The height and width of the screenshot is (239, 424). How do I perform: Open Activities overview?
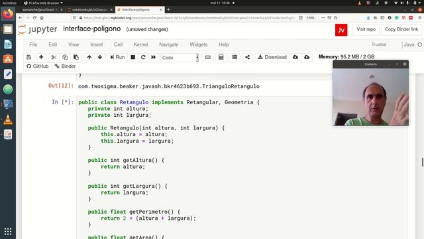[9, 3]
